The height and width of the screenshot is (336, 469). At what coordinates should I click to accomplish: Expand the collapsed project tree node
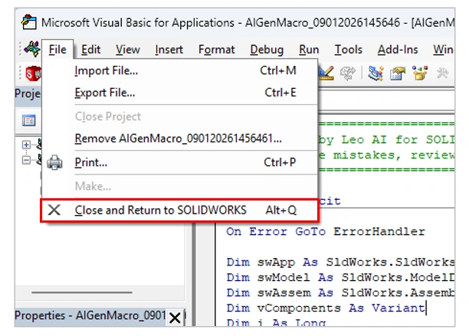point(26,145)
